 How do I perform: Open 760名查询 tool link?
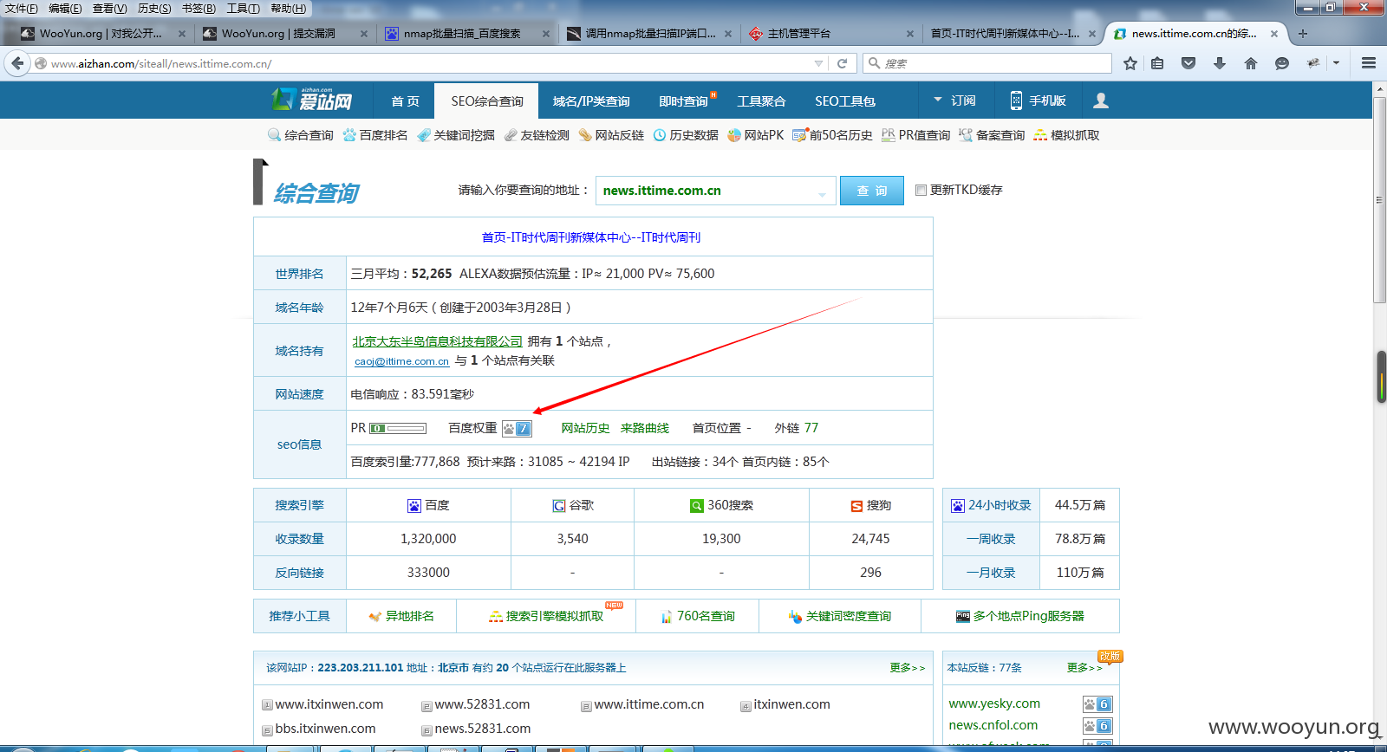coord(698,616)
